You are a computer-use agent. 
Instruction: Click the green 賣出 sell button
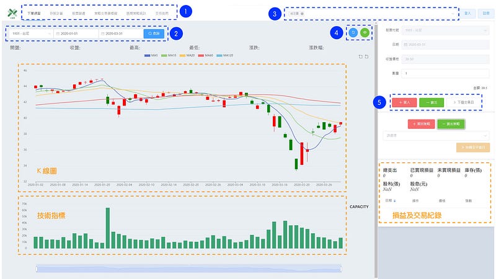(x=432, y=102)
